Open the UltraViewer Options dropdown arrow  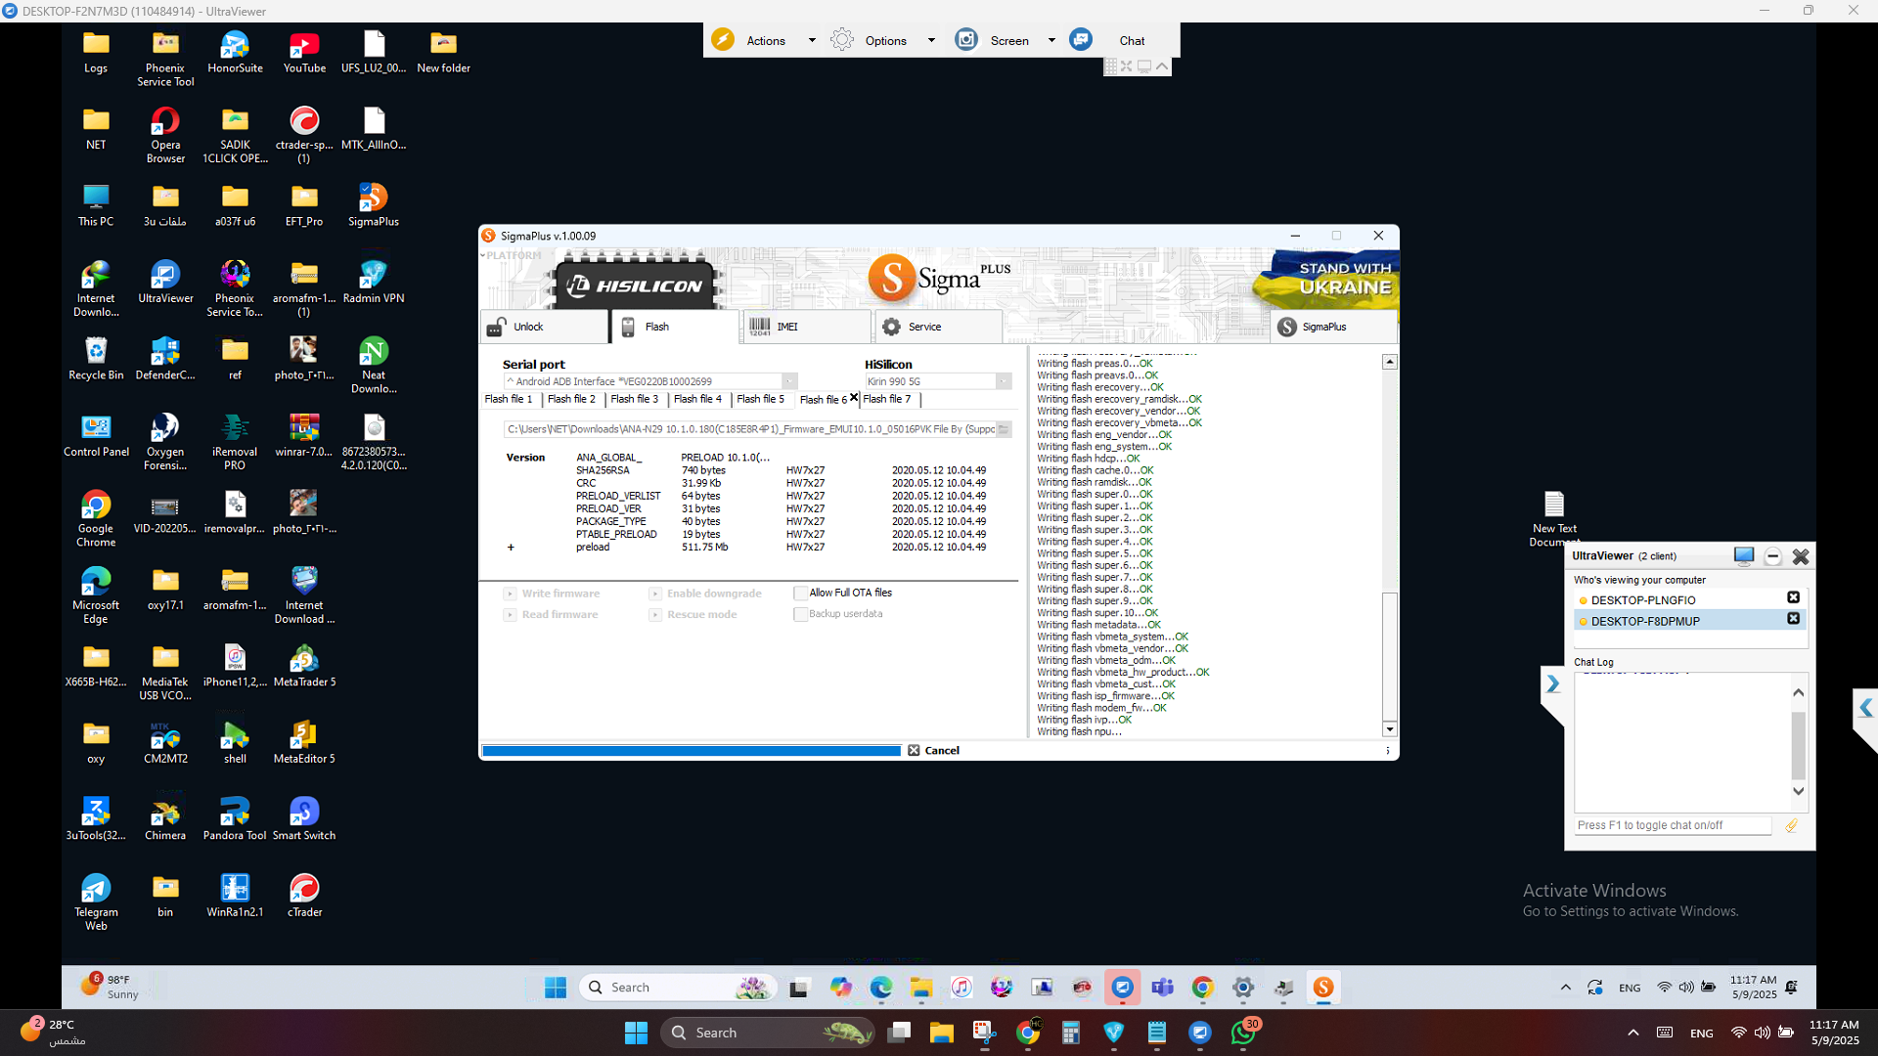pos(931,41)
